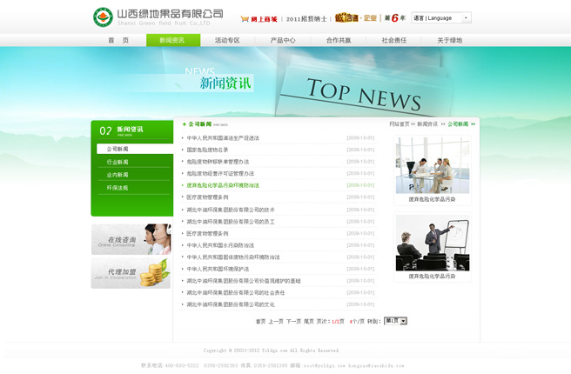
Task: Click pagination 下一页 link
Action: click(293, 321)
